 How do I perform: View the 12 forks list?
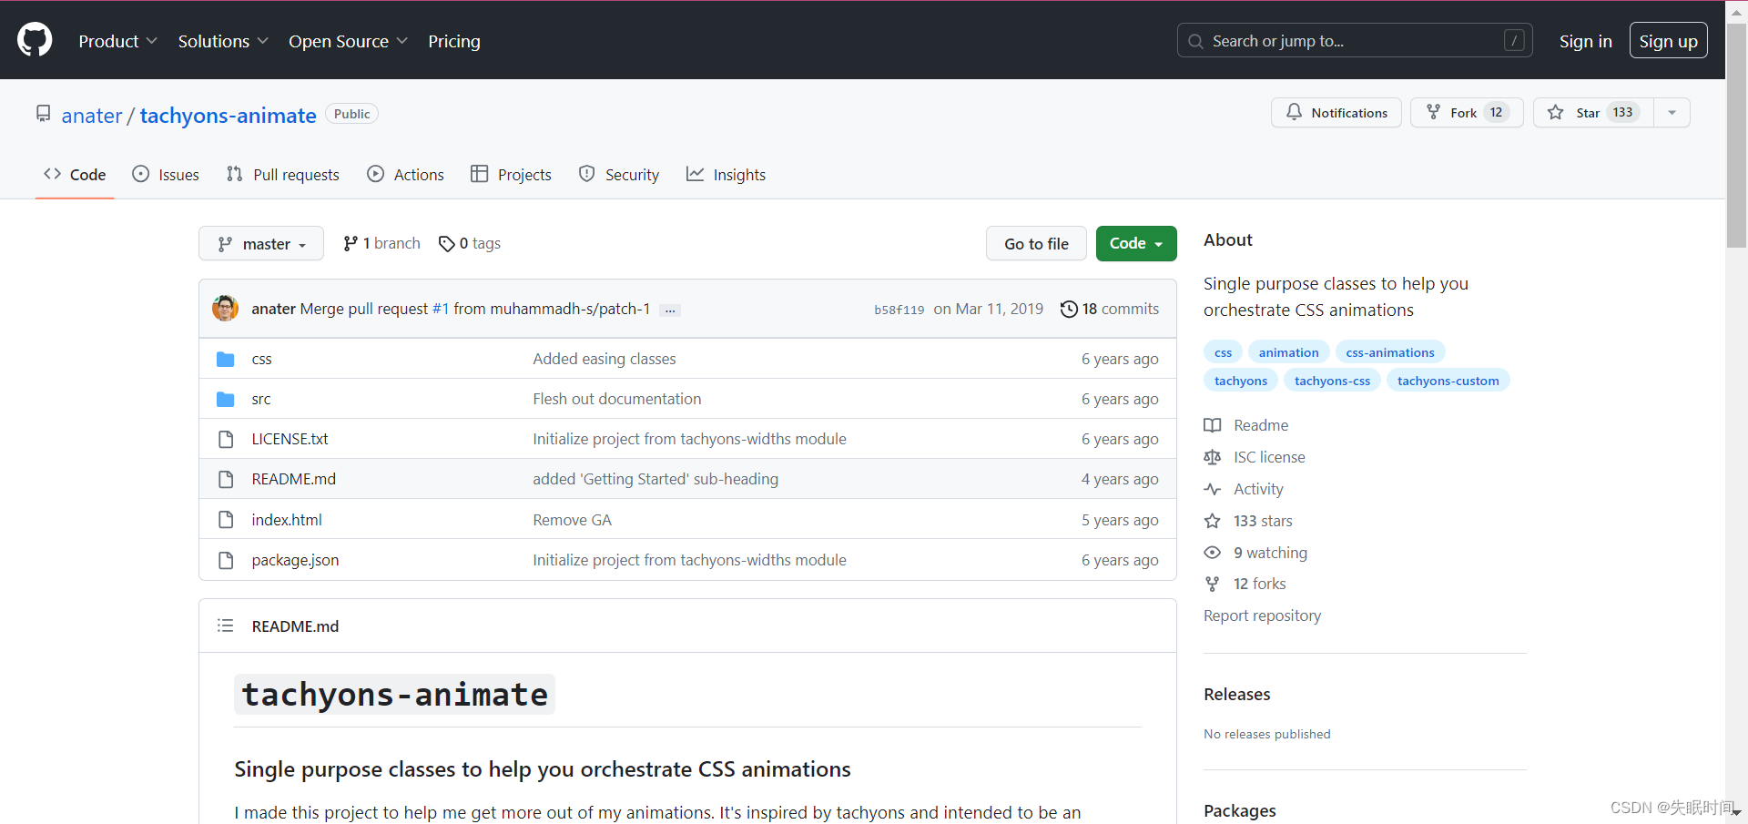tap(1245, 584)
